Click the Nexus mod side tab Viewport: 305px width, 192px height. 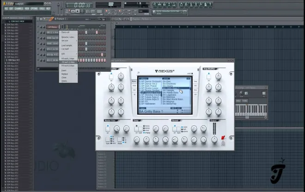point(134,86)
